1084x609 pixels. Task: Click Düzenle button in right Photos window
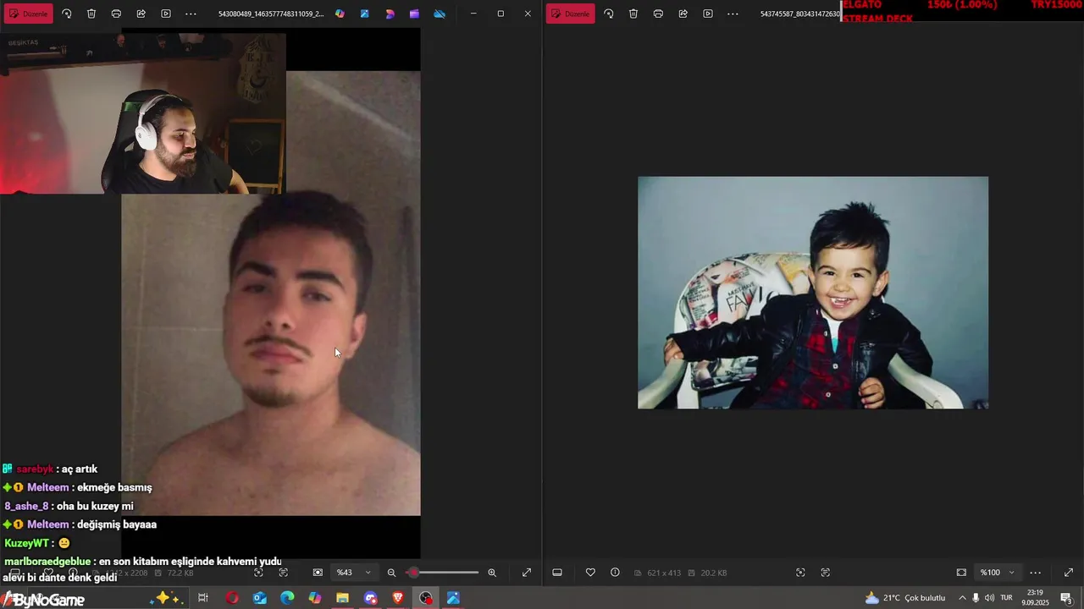coord(571,14)
